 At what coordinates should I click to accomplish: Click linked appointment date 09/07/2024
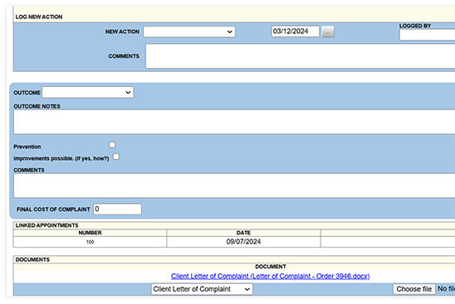pos(243,242)
